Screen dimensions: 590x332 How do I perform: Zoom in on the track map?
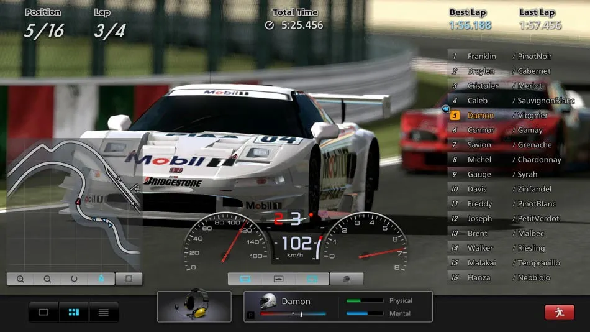[x=20, y=279]
